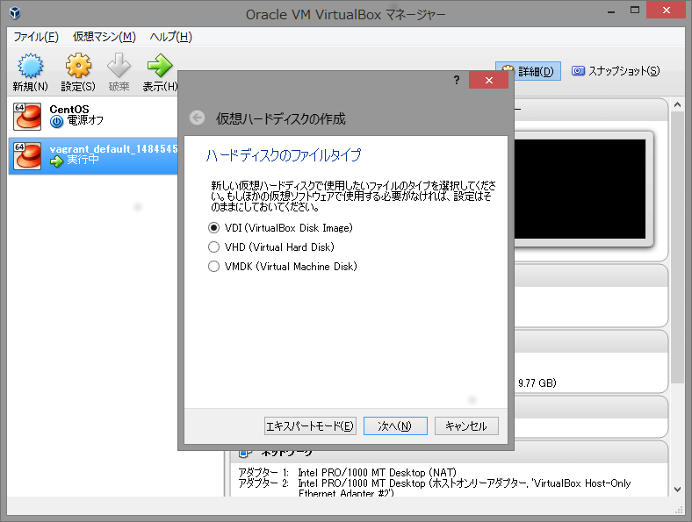Select the CentOS virtual machine entry

tap(93, 117)
